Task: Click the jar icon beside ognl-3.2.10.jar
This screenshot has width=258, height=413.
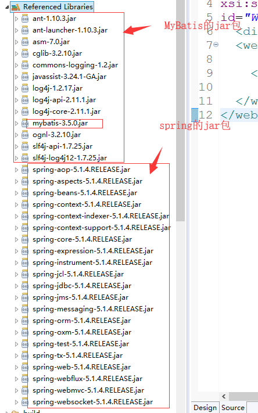Action: (25, 135)
